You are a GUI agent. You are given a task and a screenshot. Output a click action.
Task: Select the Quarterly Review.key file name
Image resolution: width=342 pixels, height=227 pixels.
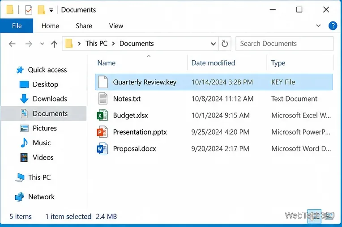coord(145,82)
